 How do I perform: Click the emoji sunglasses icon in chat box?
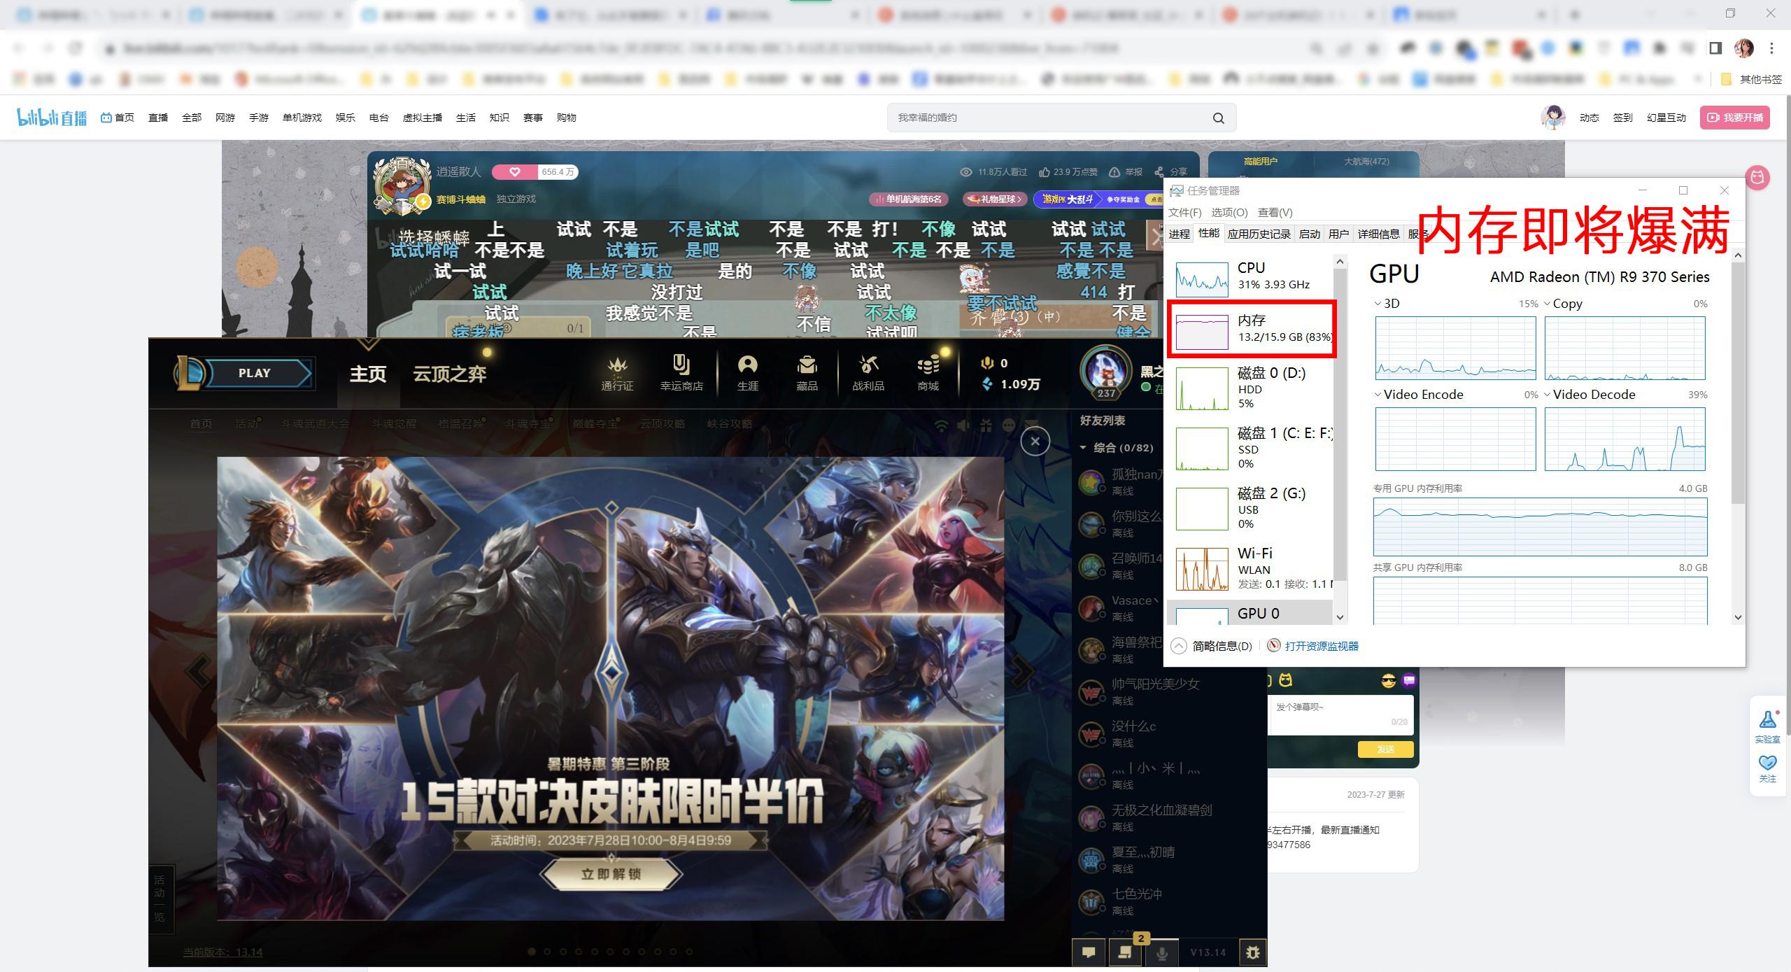(1389, 681)
